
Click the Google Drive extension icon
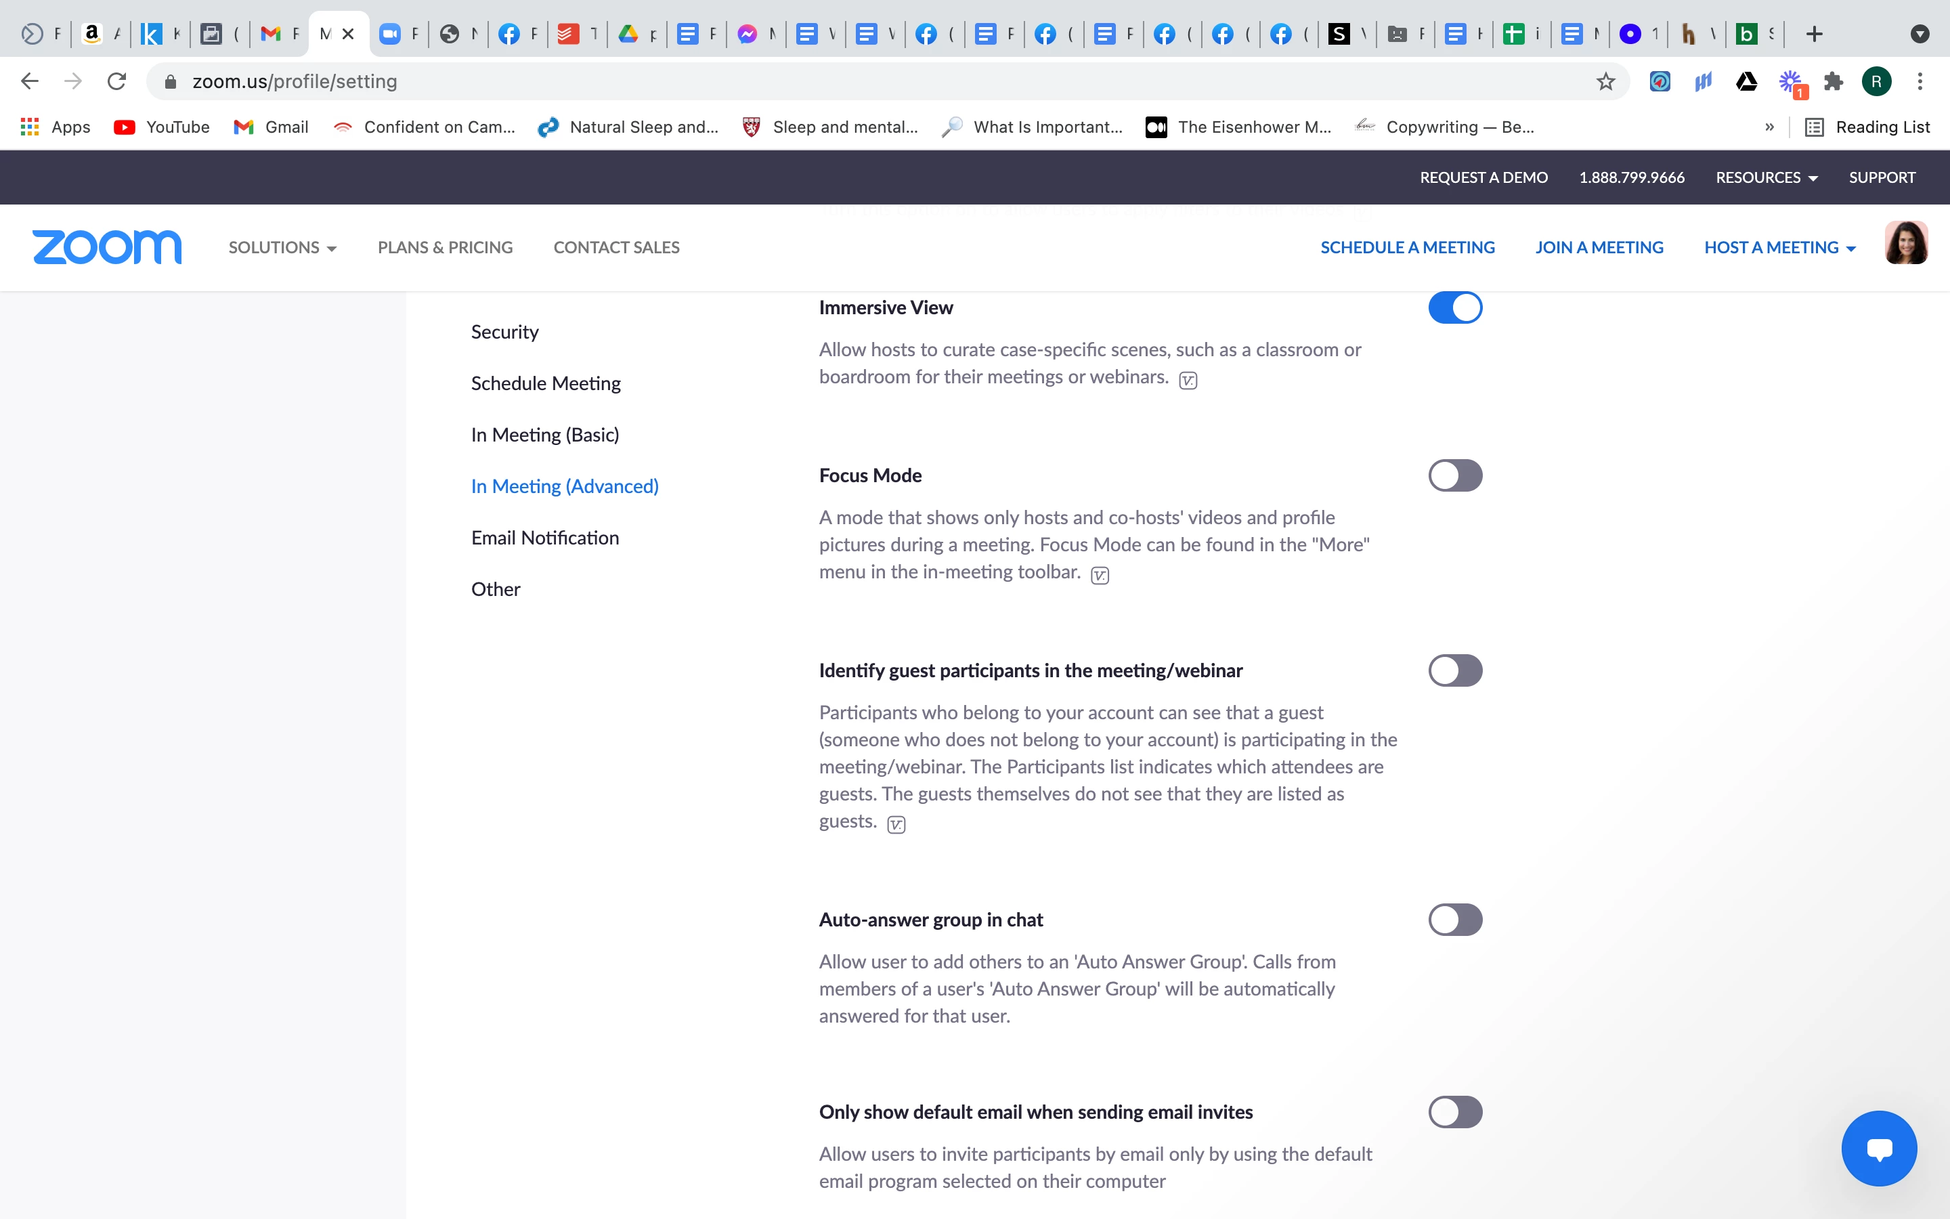(1746, 81)
